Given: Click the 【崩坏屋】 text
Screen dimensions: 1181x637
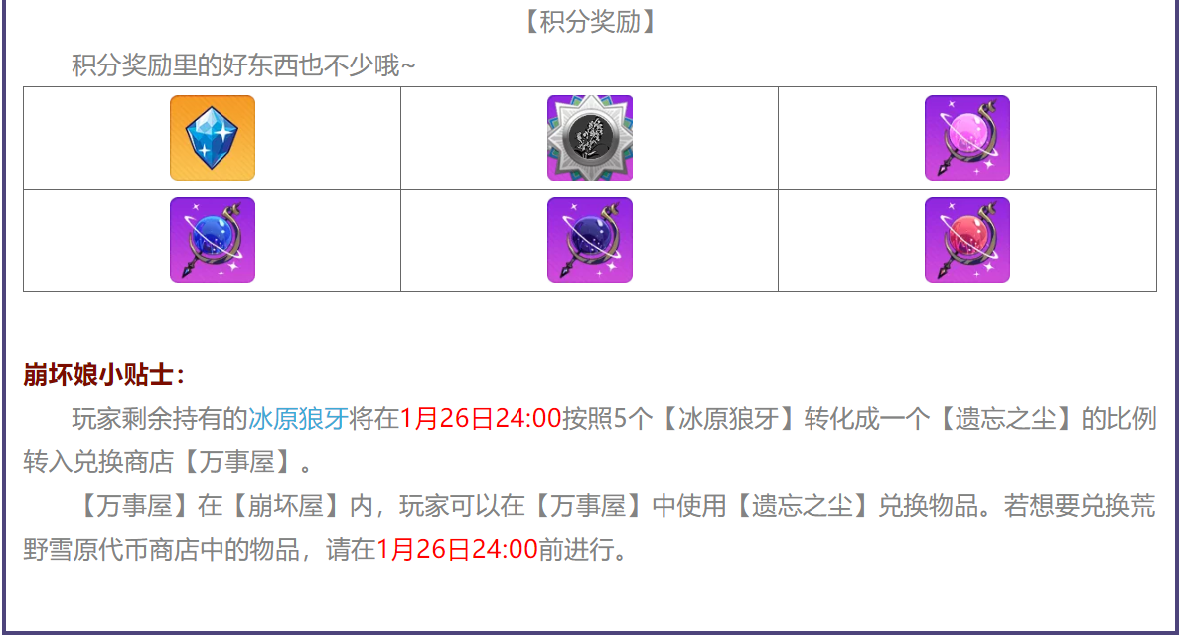Looking at the screenshot, I should point(285,505).
